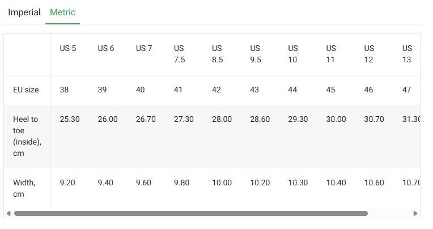Select the 28.60 heel to toe value

[x=260, y=119]
